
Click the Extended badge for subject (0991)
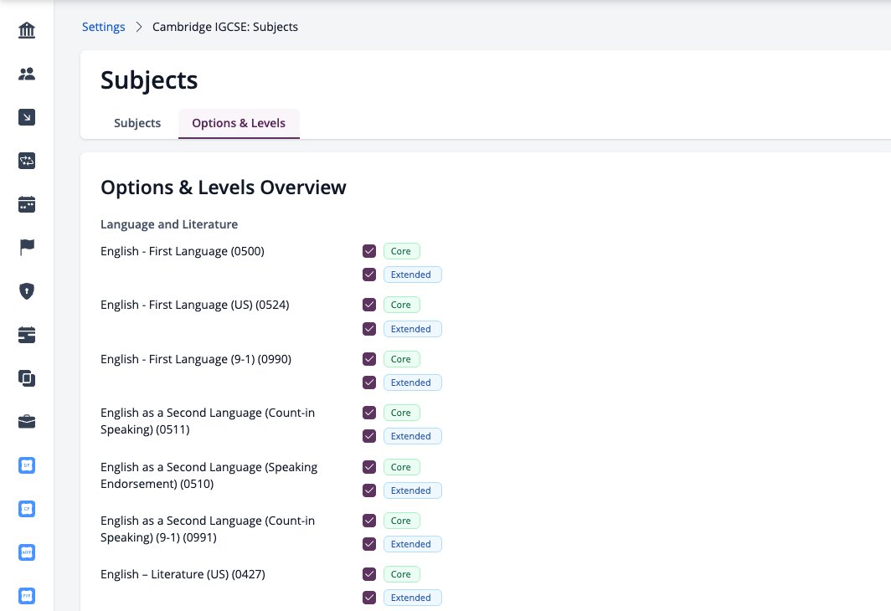point(412,544)
